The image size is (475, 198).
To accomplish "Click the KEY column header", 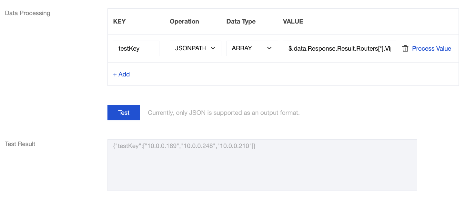I will [119, 22].
